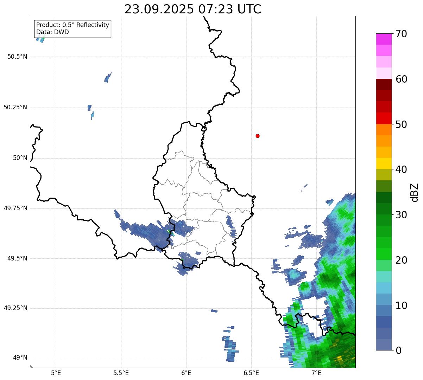This screenshot has width=423, height=380.
Task: Click the 50.5°N latitude label
Action: coord(17,57)
